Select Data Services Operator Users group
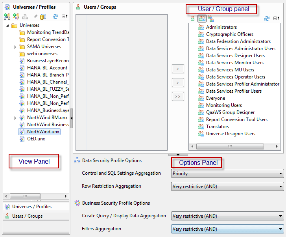 [x=236, y=77]
